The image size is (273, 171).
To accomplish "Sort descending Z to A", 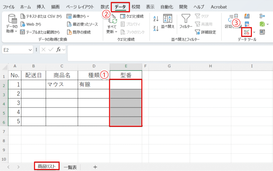I will pos(156,28).
